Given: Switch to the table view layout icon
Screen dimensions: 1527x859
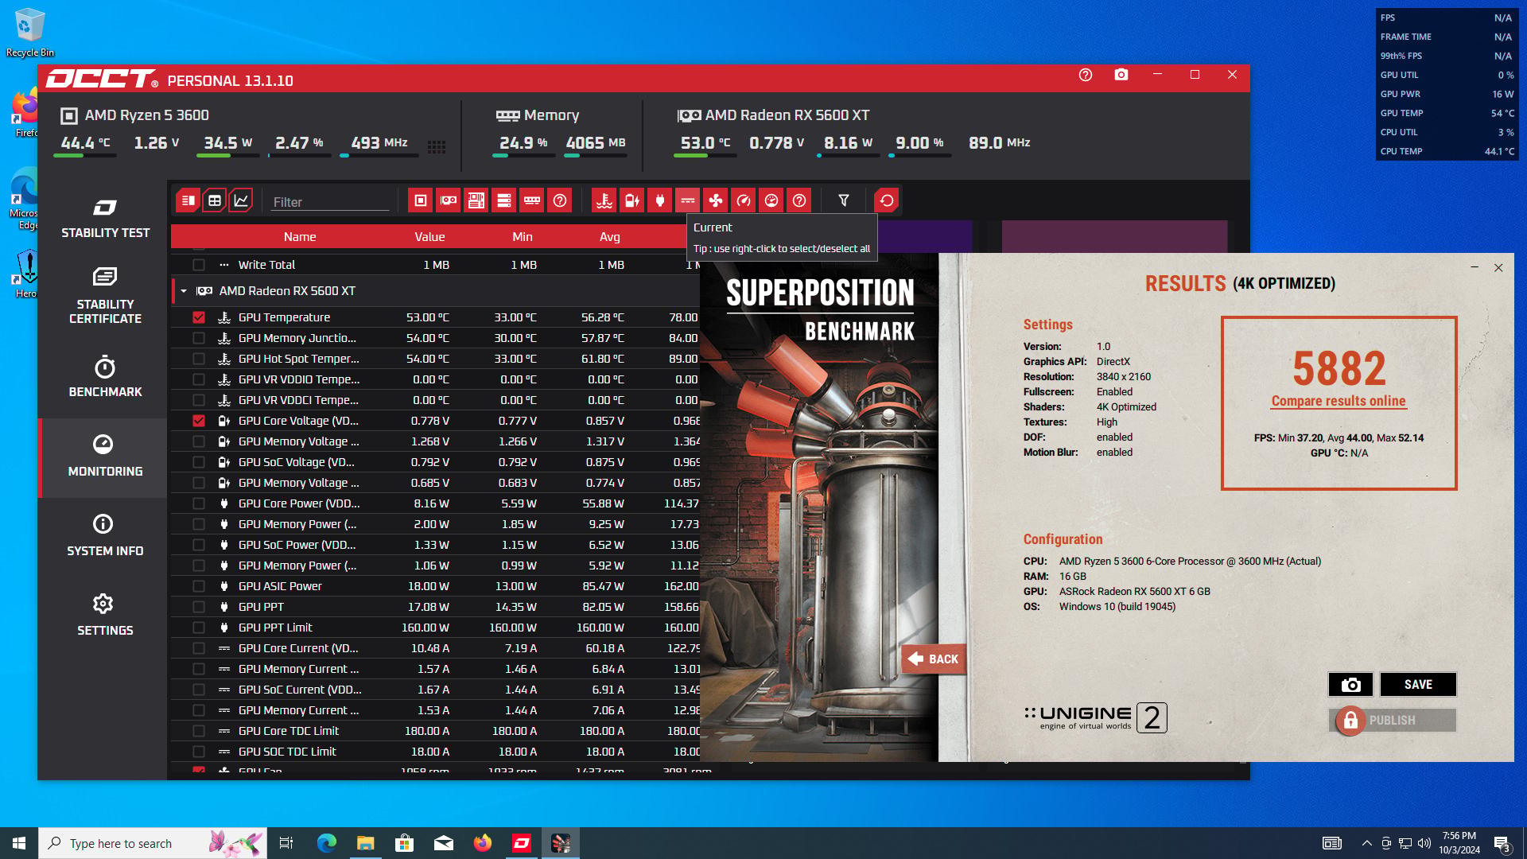Looking at the screenshot, I should 215,201.
